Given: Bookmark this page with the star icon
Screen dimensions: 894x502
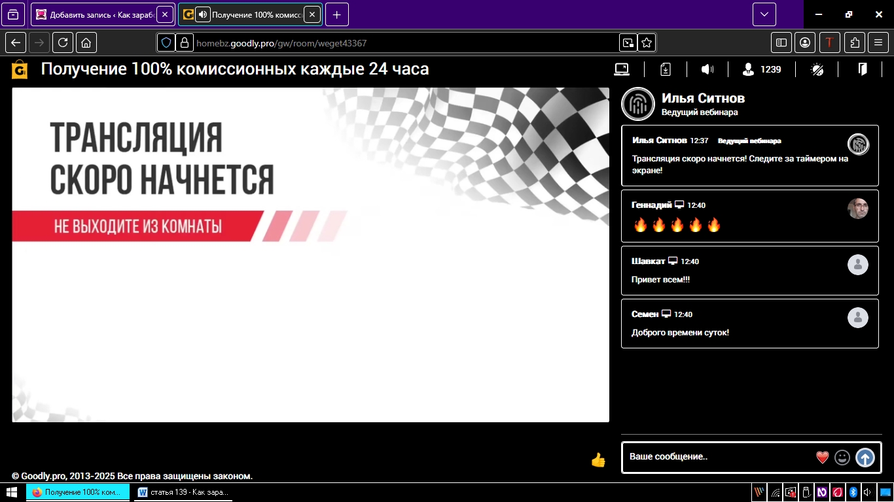Looking at the screenshot, I should coord(647,42).
